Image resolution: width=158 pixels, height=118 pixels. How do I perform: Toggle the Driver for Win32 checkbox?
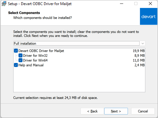coord(21,55)
